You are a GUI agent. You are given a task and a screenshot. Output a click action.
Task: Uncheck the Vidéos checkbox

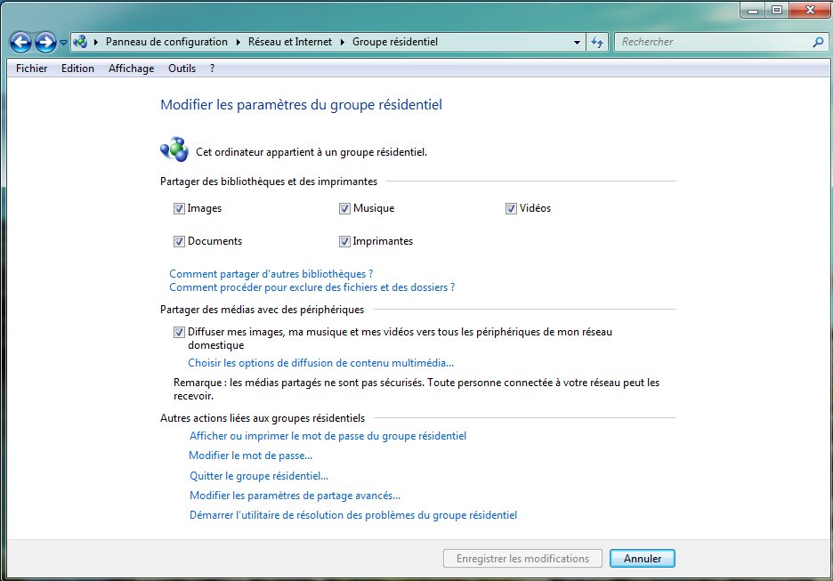(511, 209)
